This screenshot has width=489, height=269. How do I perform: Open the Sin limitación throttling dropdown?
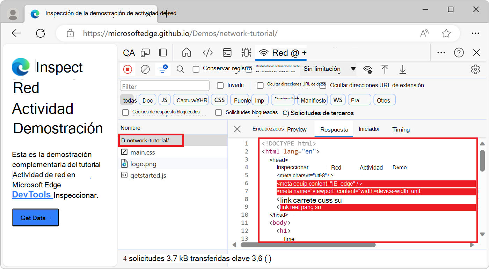(329, 69)
